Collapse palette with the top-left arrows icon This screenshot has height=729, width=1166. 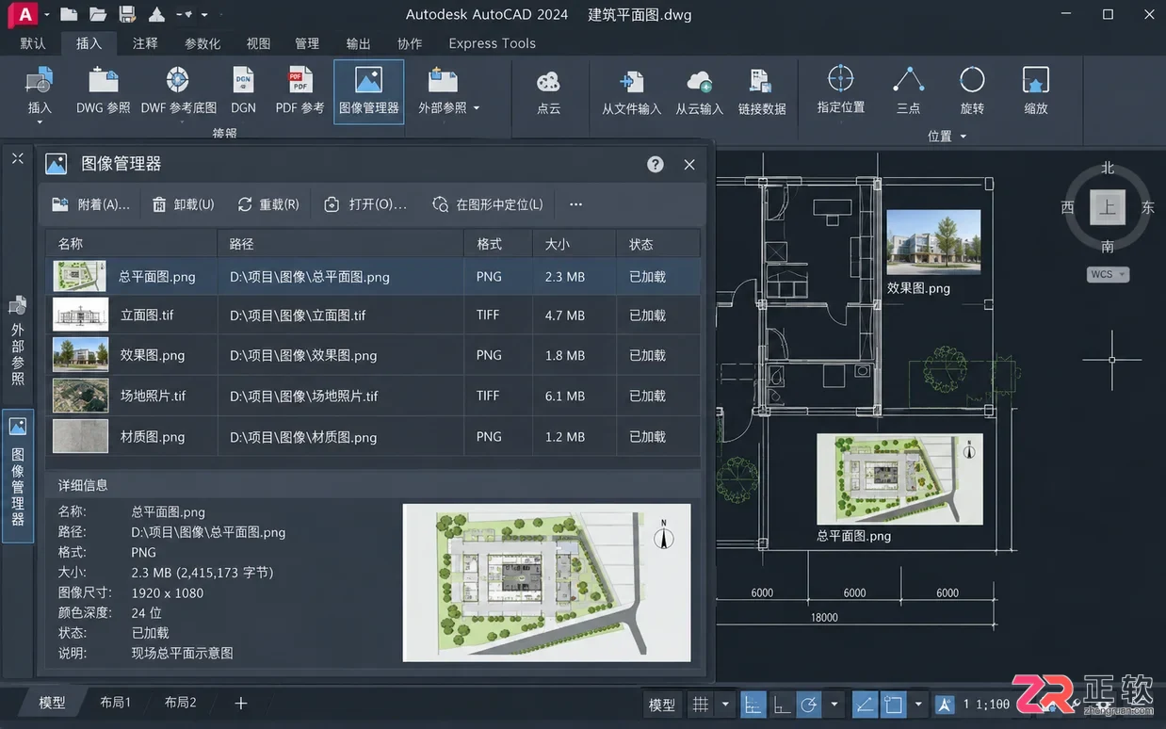click(17, 158)
